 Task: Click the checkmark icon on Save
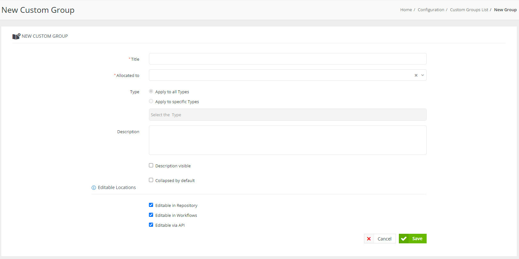point(404,239)
